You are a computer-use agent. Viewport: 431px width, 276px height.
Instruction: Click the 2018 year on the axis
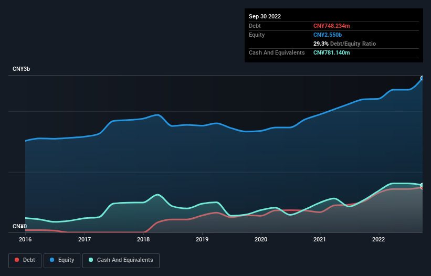pyautogui.click(x=143, y=239)
